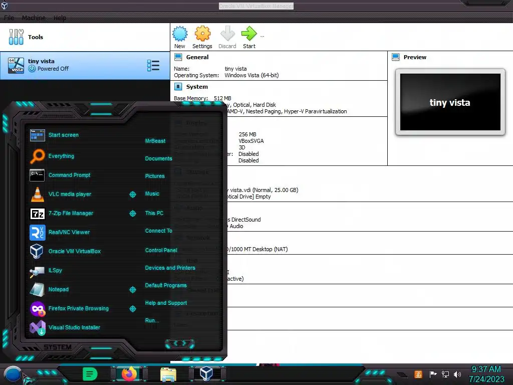513x385 pixels.
Task: Click the Preview panel icon
Action: click(396, 57)
